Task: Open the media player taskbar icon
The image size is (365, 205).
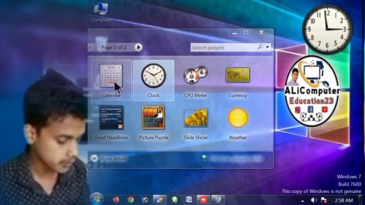Action: (145, 200)
